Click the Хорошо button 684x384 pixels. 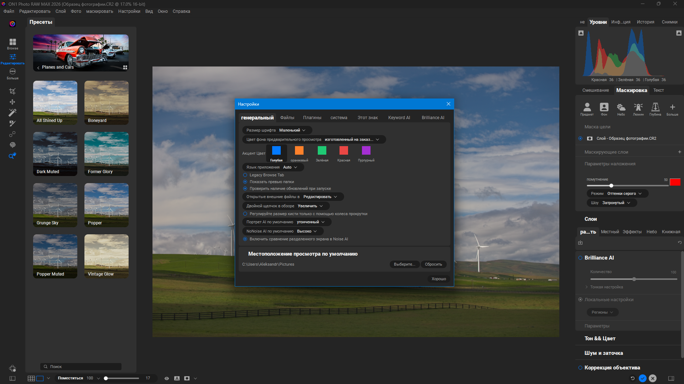click(x=439, y=279)
